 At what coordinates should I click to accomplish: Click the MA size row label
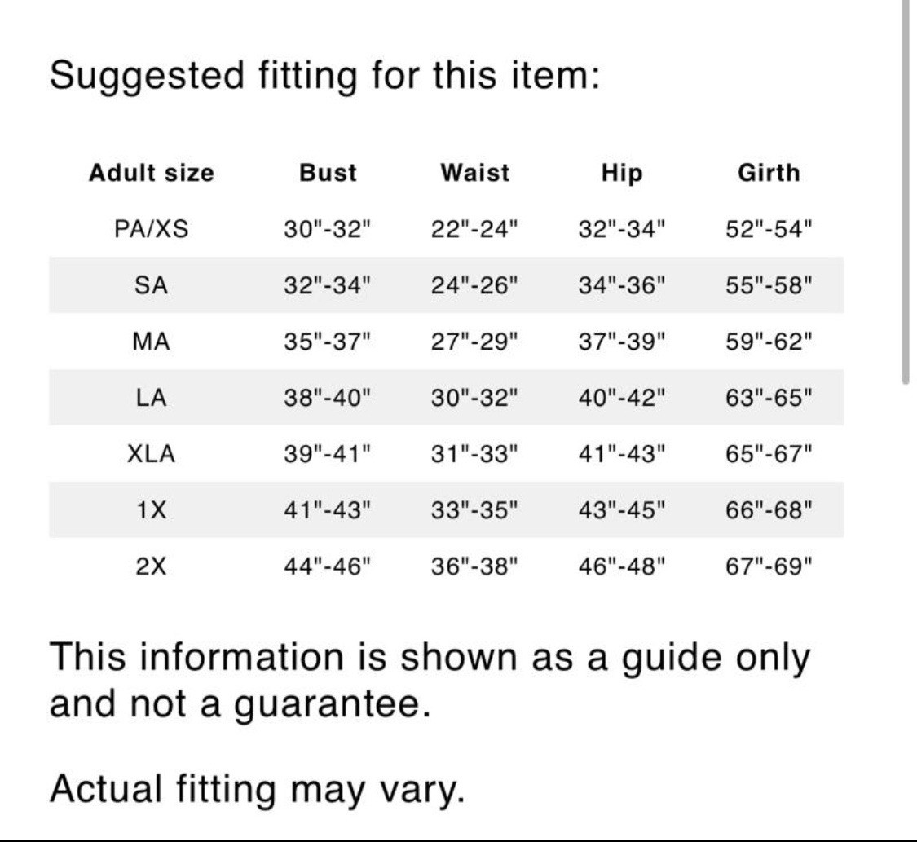click(x=152, y=342)
